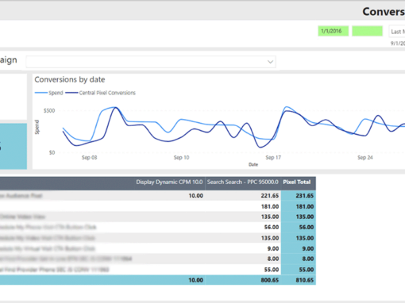Click the vertical Spend y-axis title
This screenshot has height=303, width=405.
point(37,127)
